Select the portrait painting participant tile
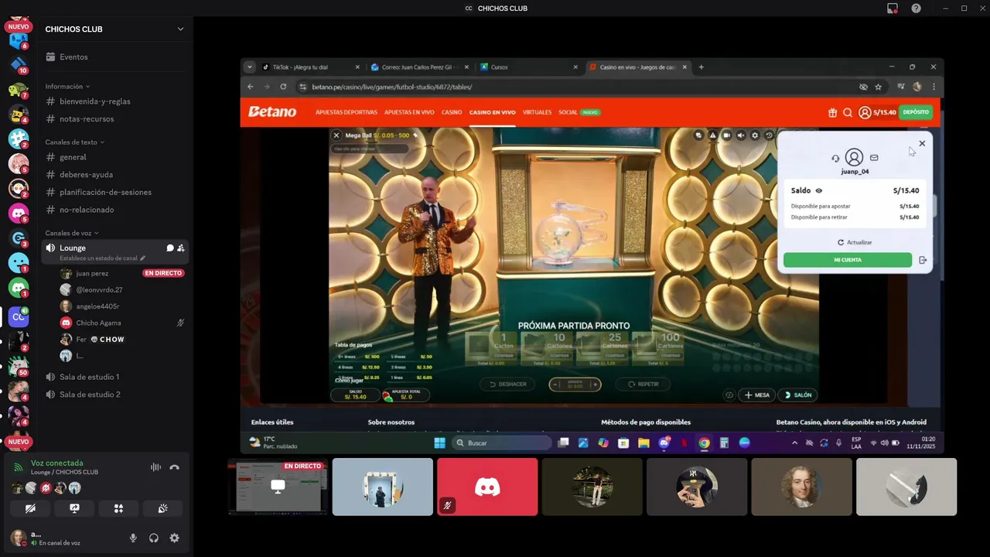Screen dimensions: 990x557 point(801,487)
